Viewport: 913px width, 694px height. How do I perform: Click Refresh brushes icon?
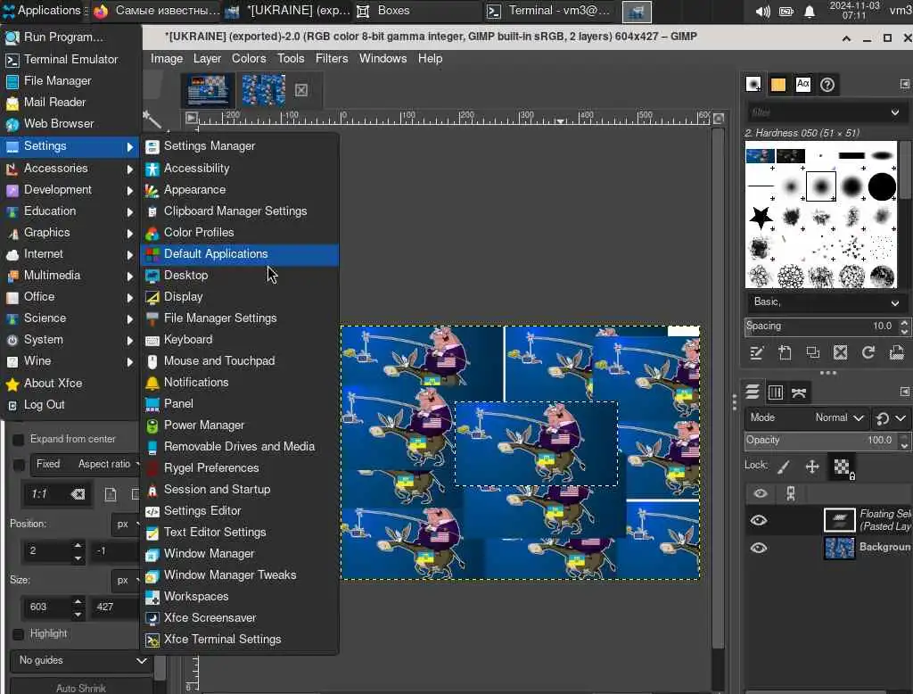click(x=868, y=352)
